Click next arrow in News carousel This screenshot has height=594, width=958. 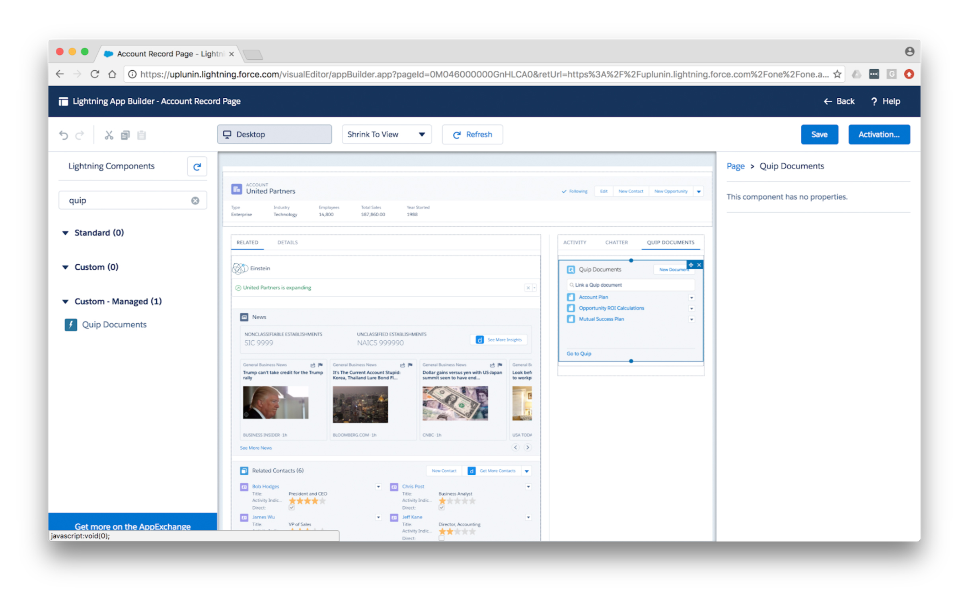[x=528, y=447]
